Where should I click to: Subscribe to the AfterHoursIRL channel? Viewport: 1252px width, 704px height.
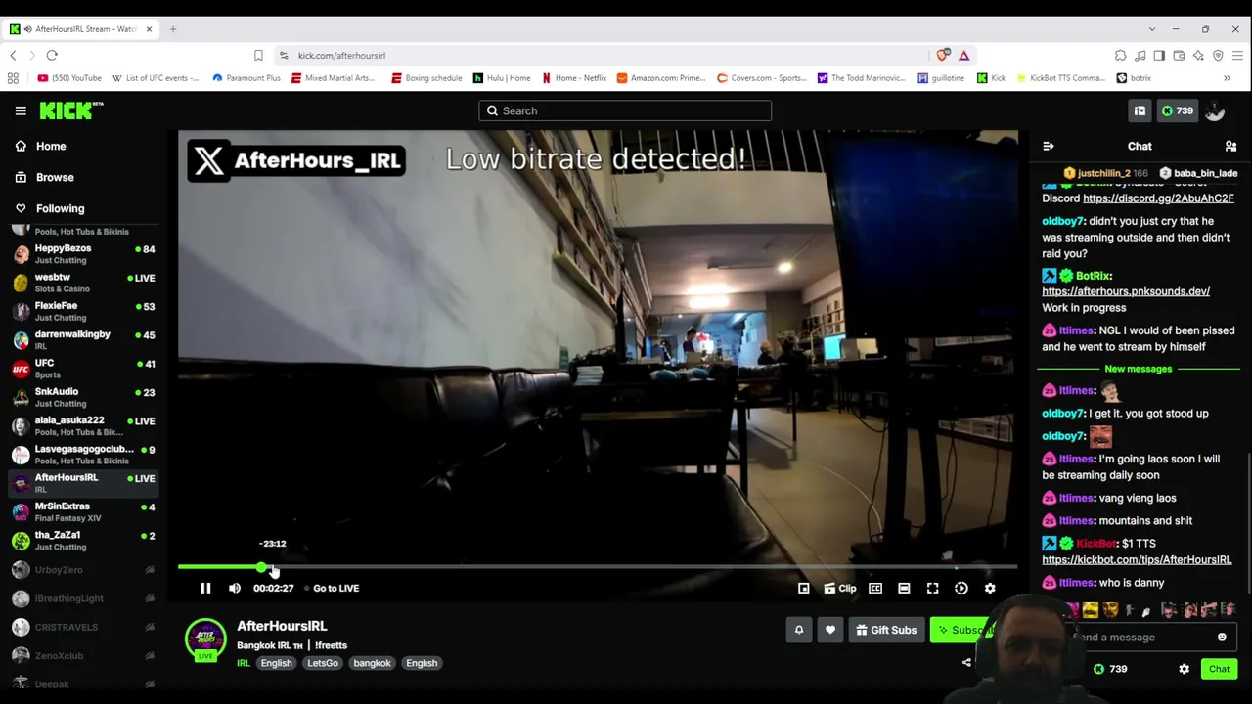(963, 630)
